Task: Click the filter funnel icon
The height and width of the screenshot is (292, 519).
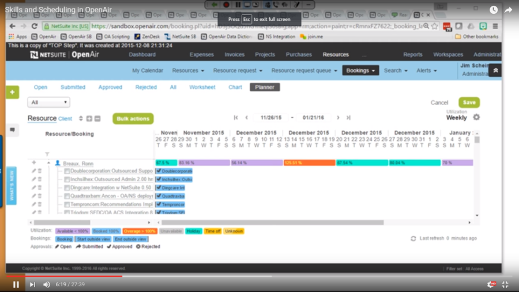Action: 47,154
